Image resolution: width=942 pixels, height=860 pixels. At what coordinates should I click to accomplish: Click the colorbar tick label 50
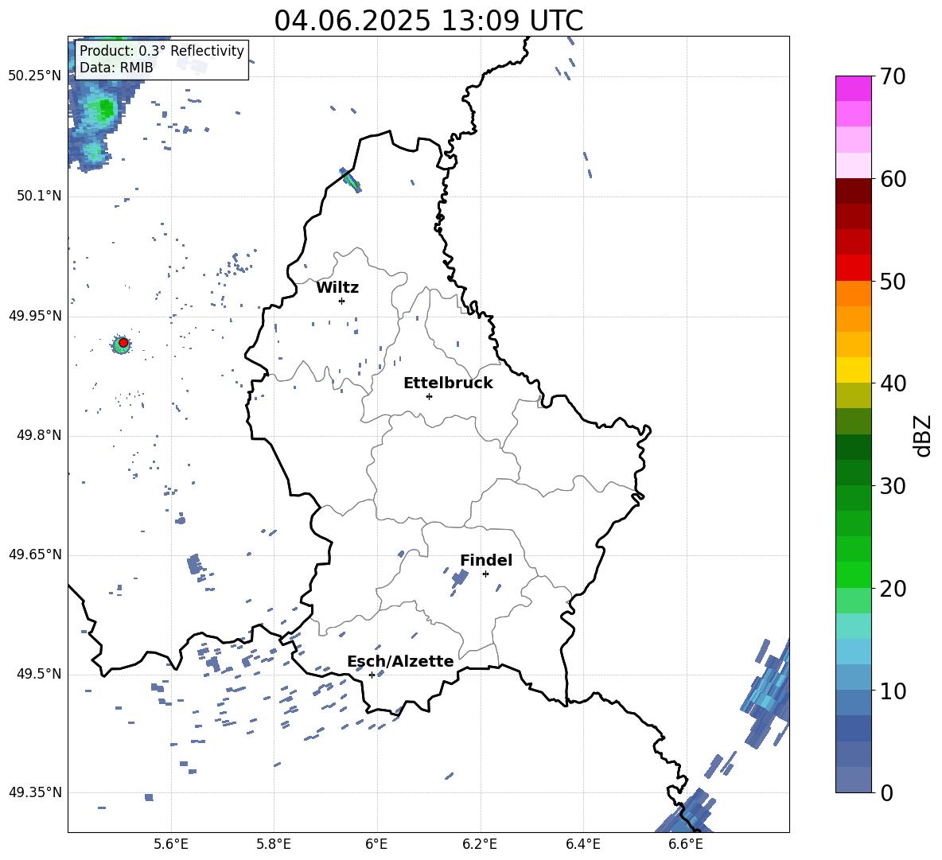point(893,282)
